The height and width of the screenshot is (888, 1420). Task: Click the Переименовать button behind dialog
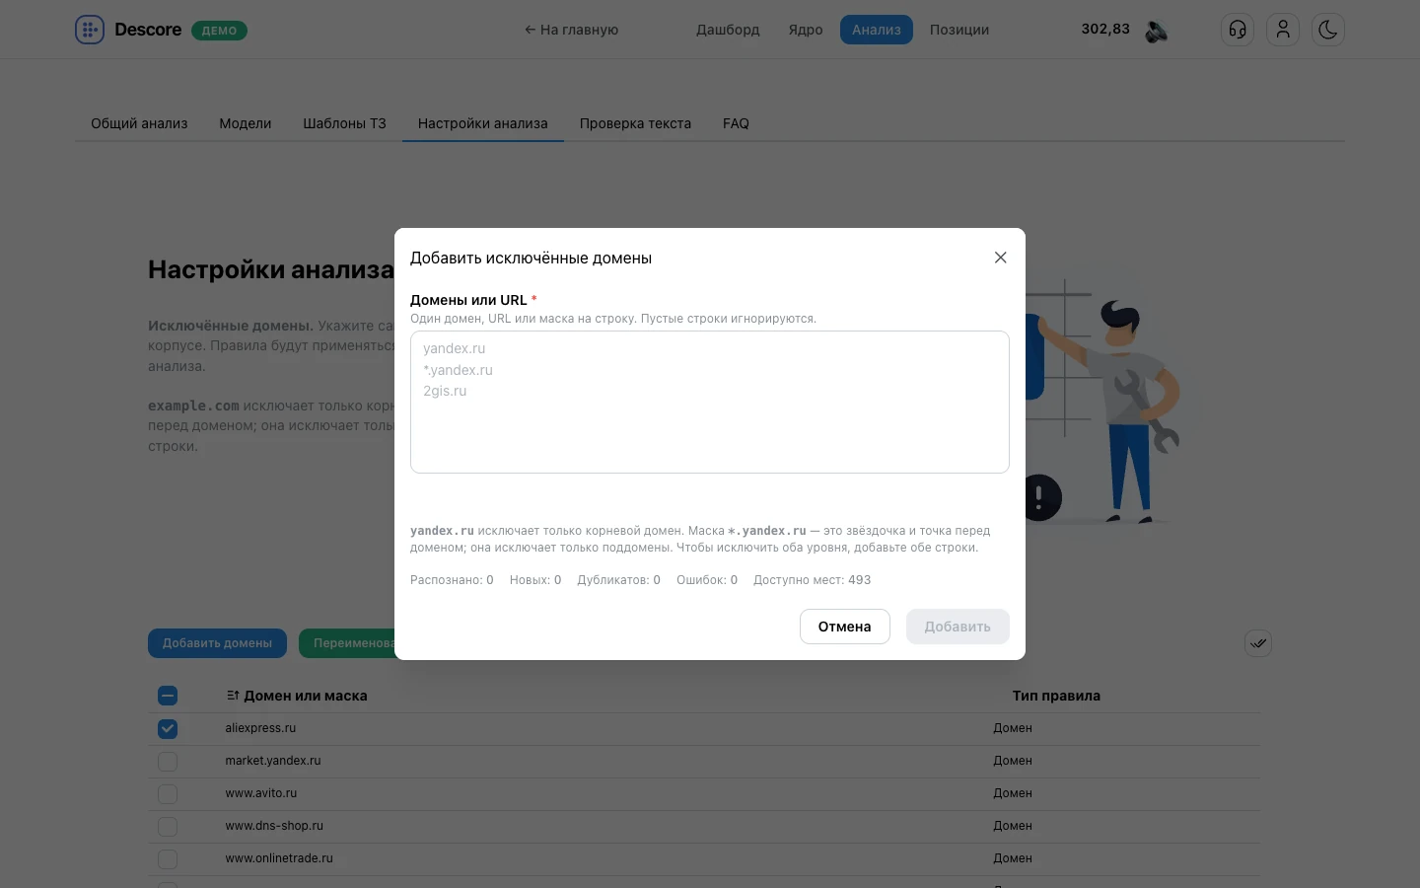click(347, 643)
